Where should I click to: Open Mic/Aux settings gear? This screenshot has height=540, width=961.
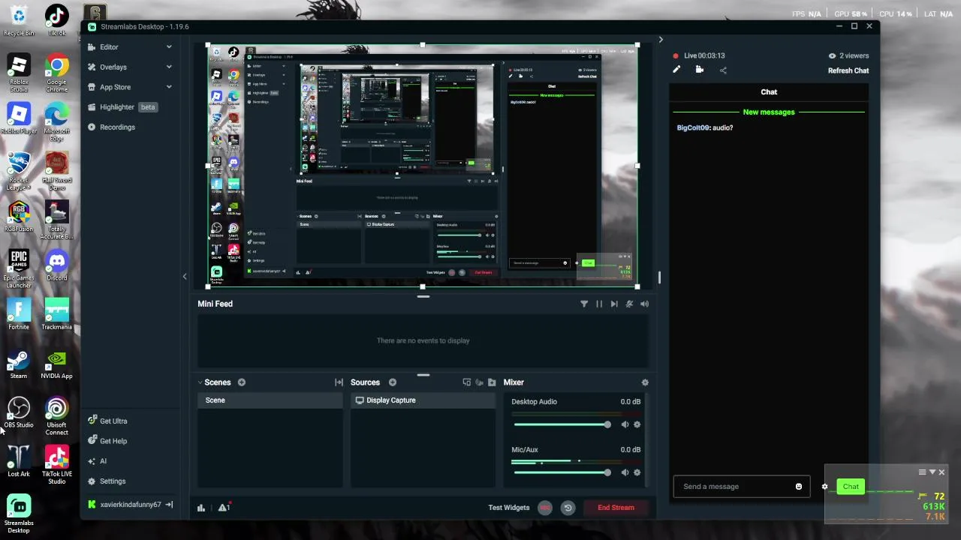click(637, 472)
